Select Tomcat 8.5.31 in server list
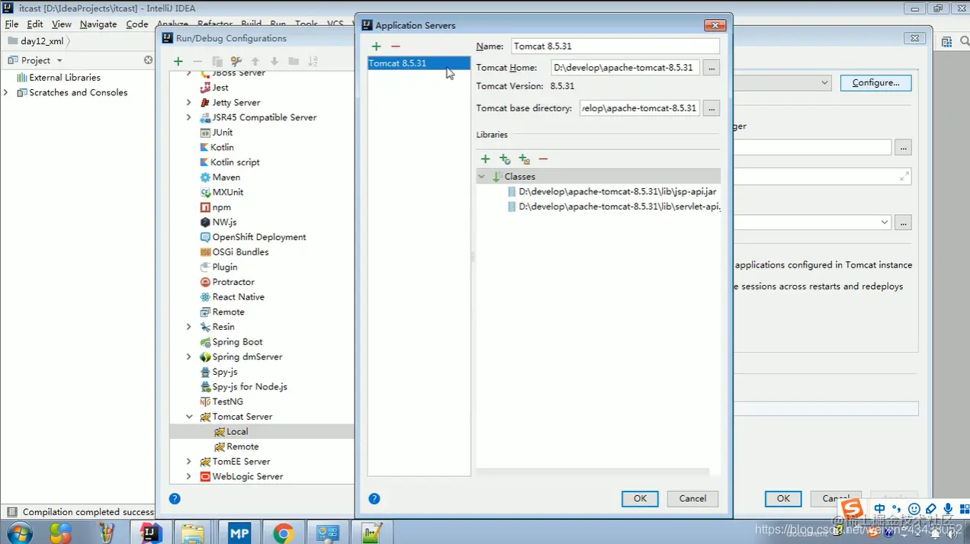Viewport: 970px width, 544px height. [419, 63]
